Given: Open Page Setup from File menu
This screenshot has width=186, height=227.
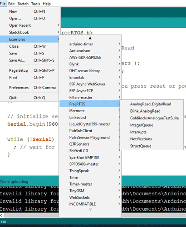Looking at the screenshot, I should tap(29, 70).
